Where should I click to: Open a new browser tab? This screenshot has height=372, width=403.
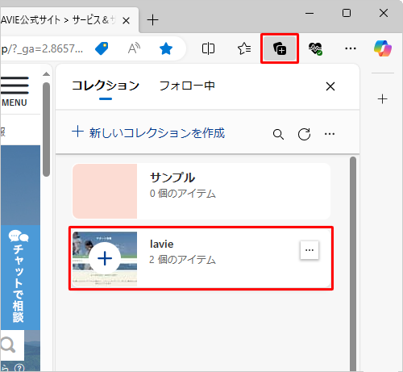click(x=152, y=20)
